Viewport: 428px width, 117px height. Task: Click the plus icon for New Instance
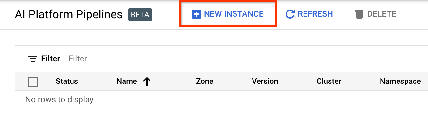(x=196, y=14)
